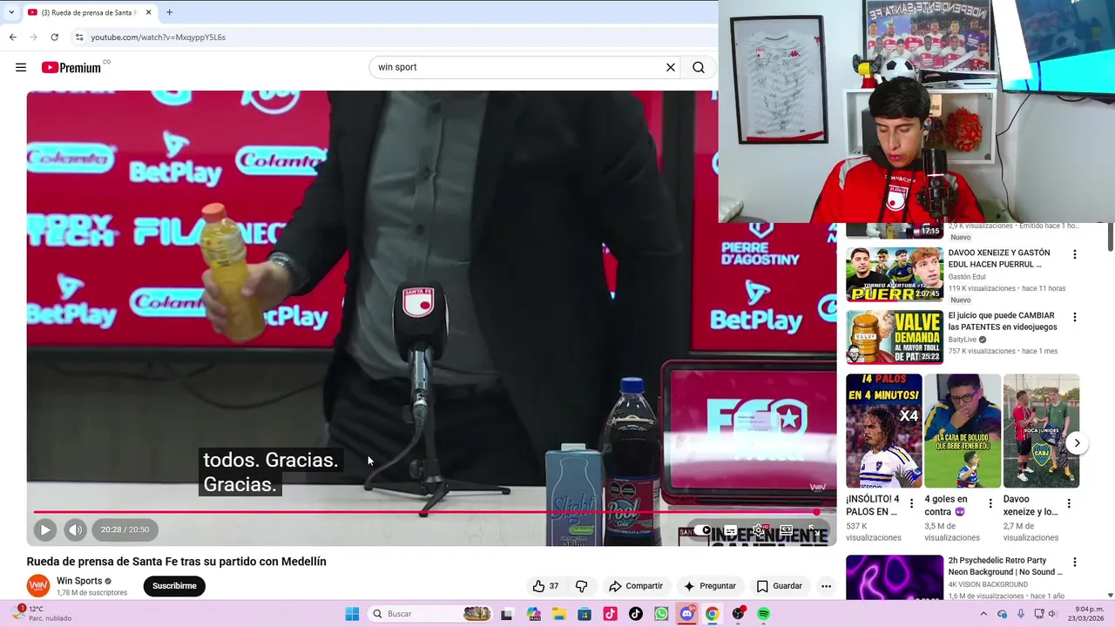The height and width of the screenshot is (627, 1115).
Task: Open weather widget 12°C Parc. nublado
Action: click(44, 614)
